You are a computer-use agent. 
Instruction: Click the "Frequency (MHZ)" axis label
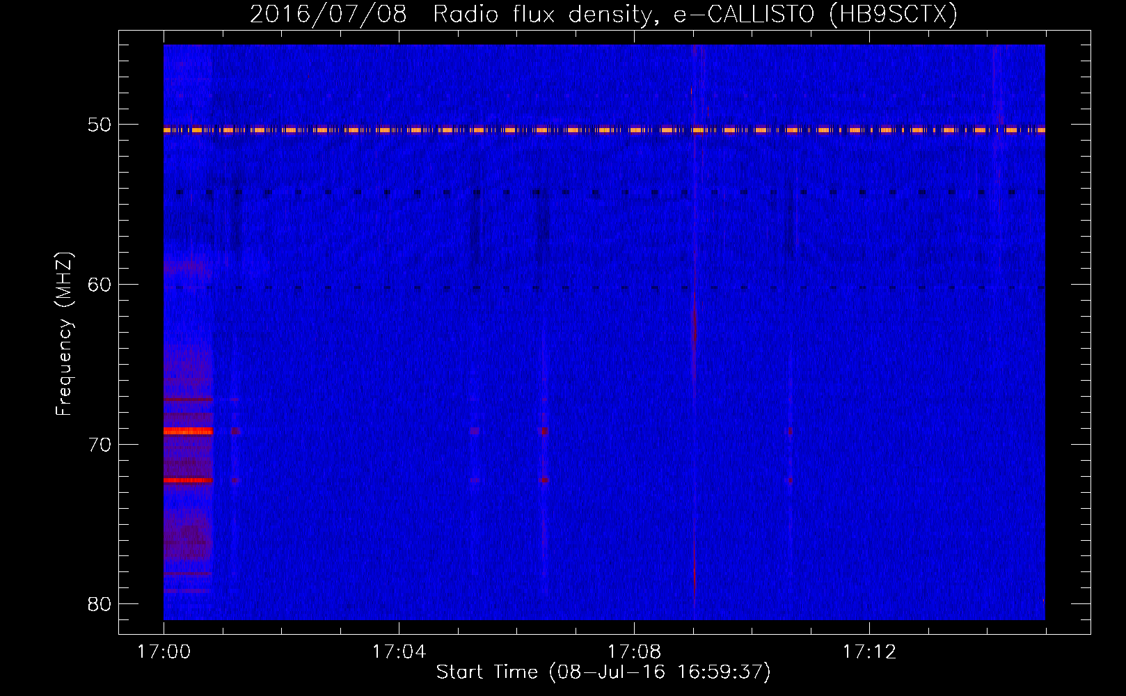click(63, 334)
